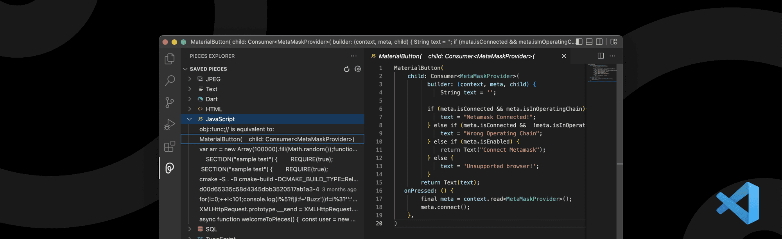
Task: Open editor more actions ellipsis
Action: click(x=613, y=56)
